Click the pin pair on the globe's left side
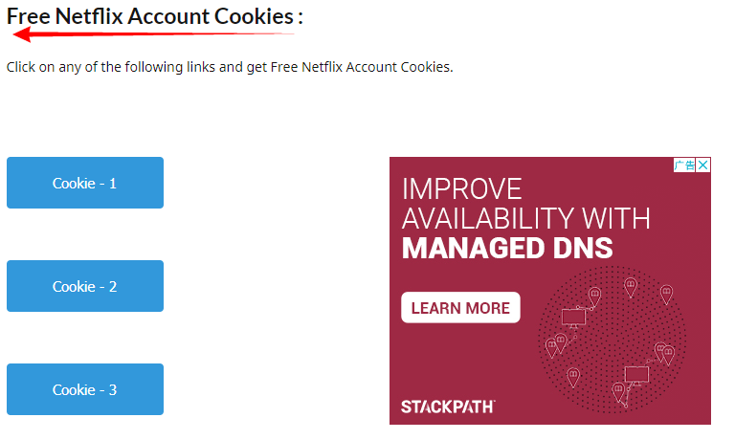 [556, 343]
